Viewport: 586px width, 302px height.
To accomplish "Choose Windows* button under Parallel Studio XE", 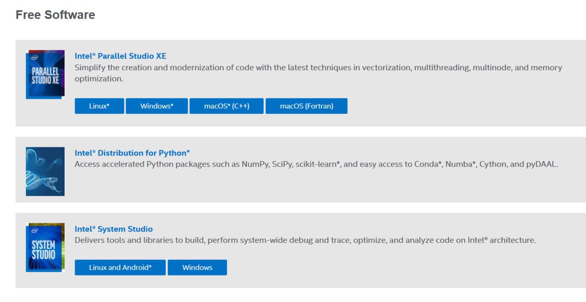I will (x=157, y=106).
